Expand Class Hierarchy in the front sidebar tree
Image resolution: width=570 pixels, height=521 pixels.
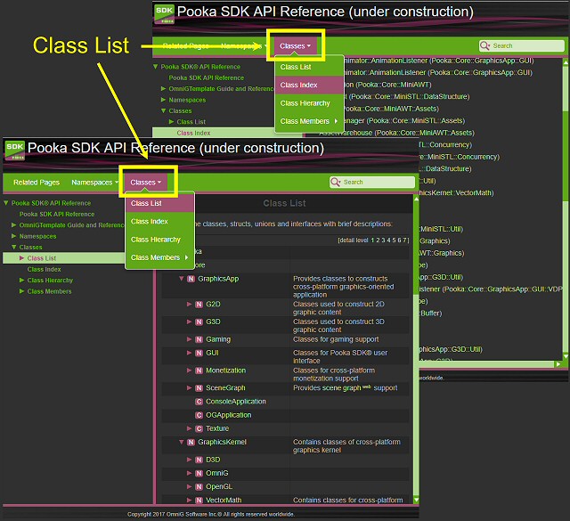[x=21, y=280]
